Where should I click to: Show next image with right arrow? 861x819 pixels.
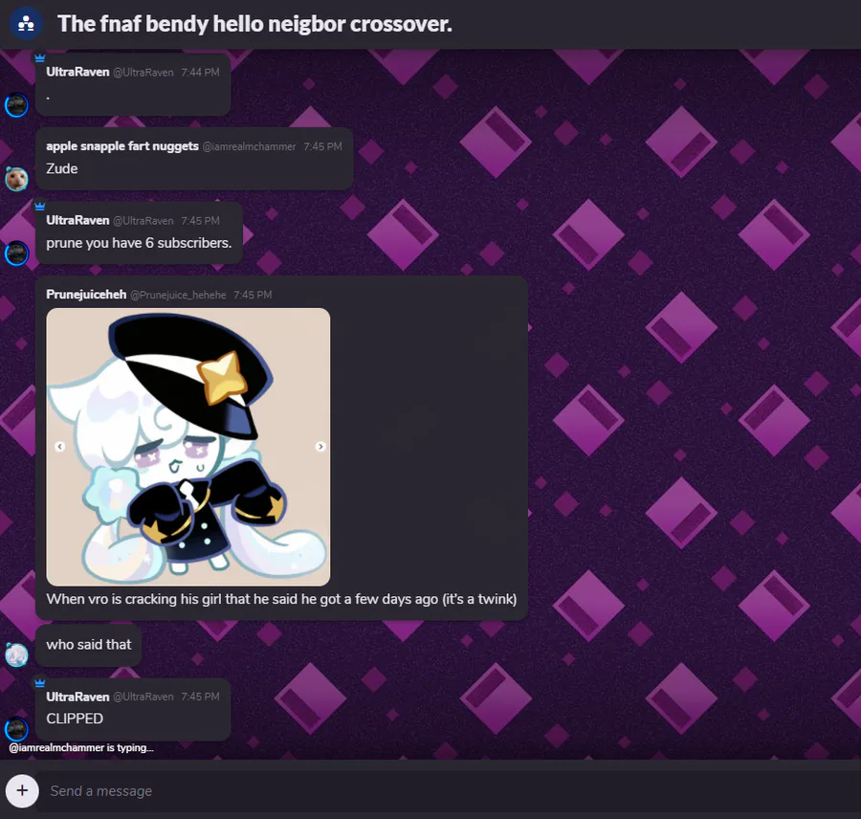tap(320, 447)
